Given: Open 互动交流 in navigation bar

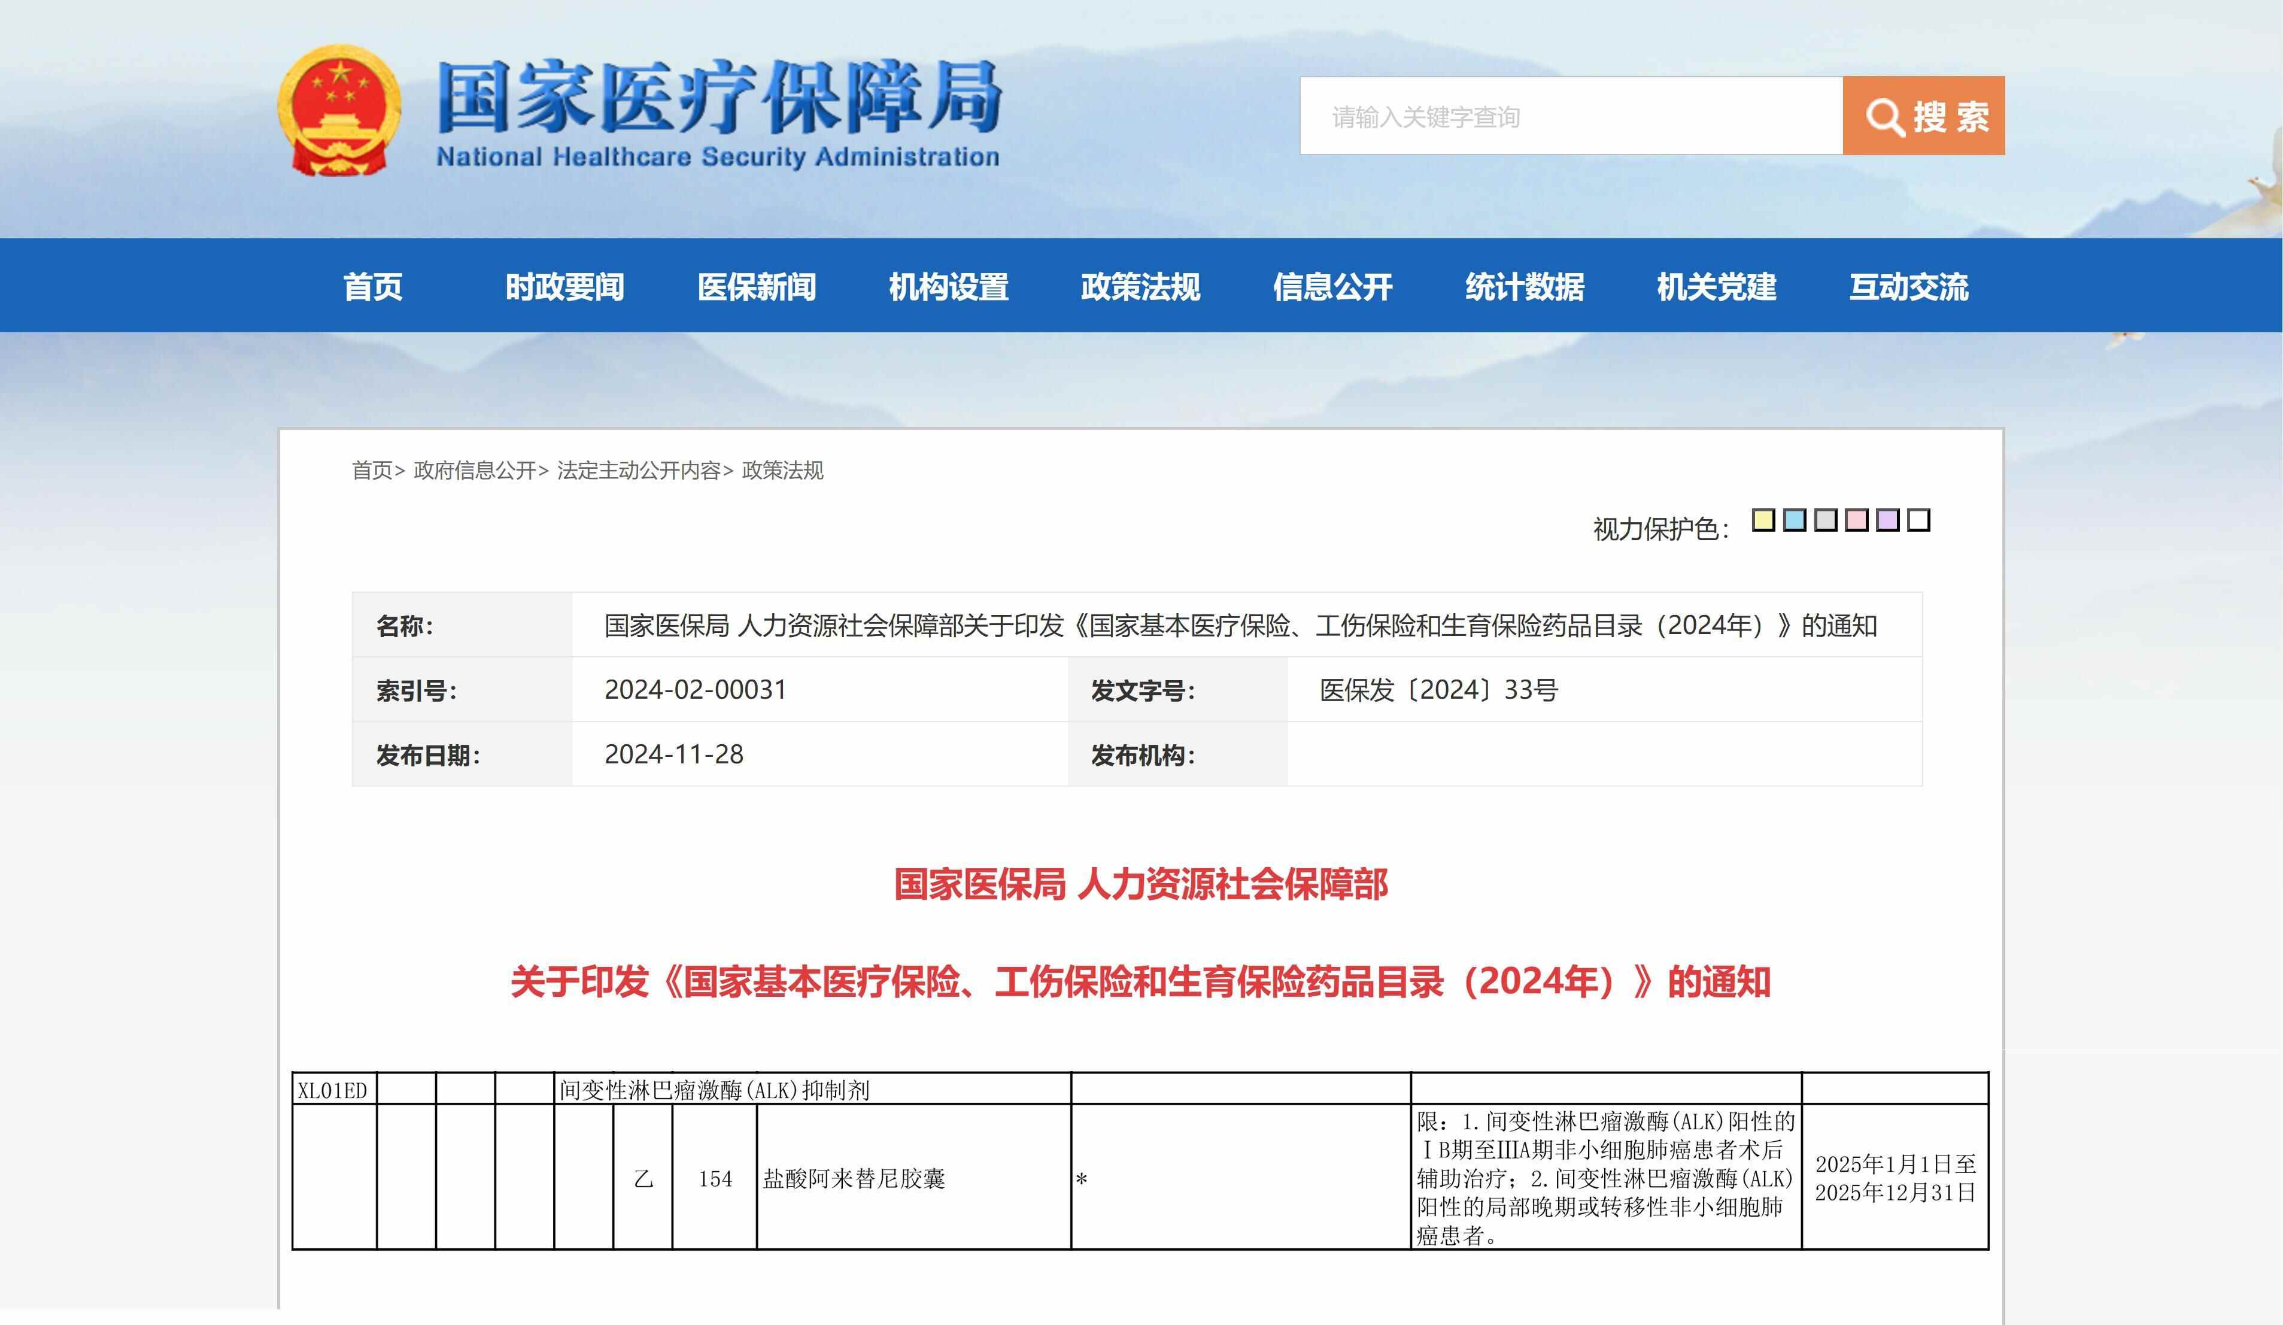Looking at the screenshot, I should [1909, 286].
